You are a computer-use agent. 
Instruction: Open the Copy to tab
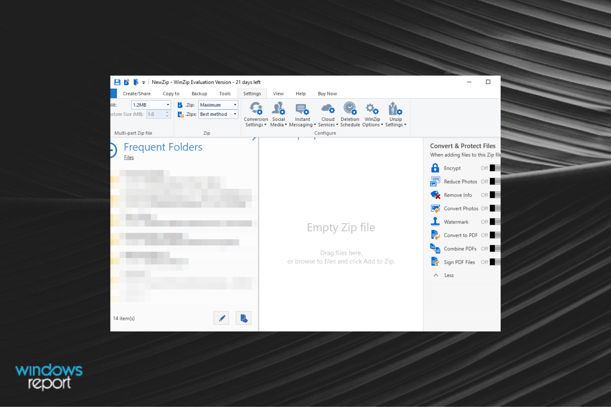171,93
